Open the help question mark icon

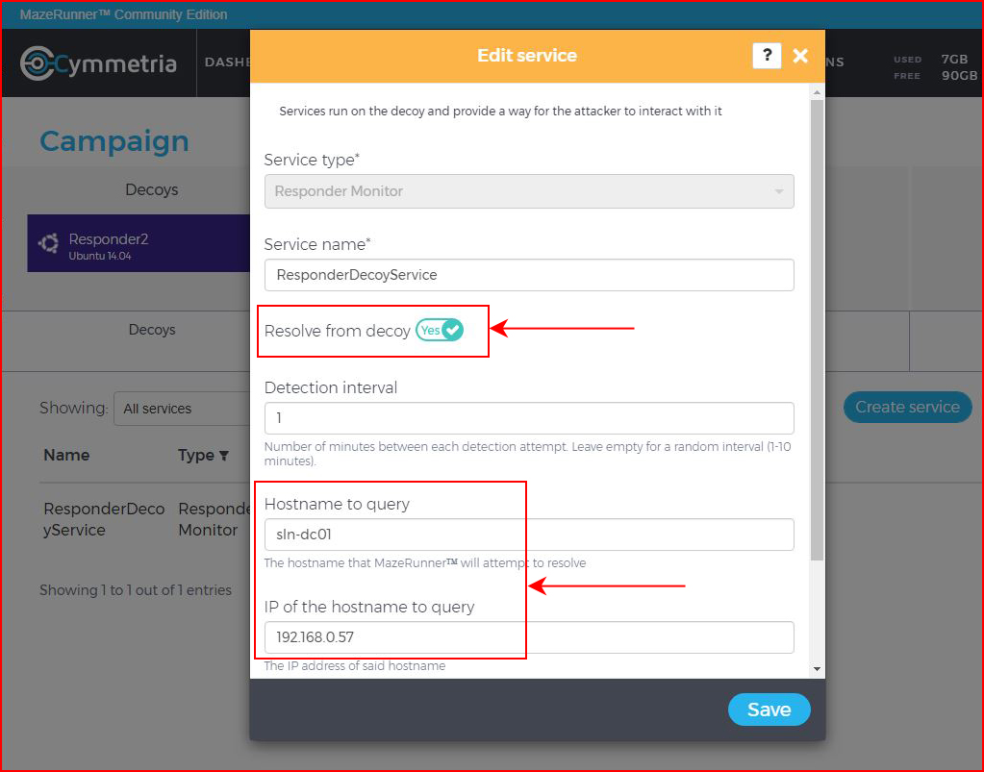click(x=767, y=56)
